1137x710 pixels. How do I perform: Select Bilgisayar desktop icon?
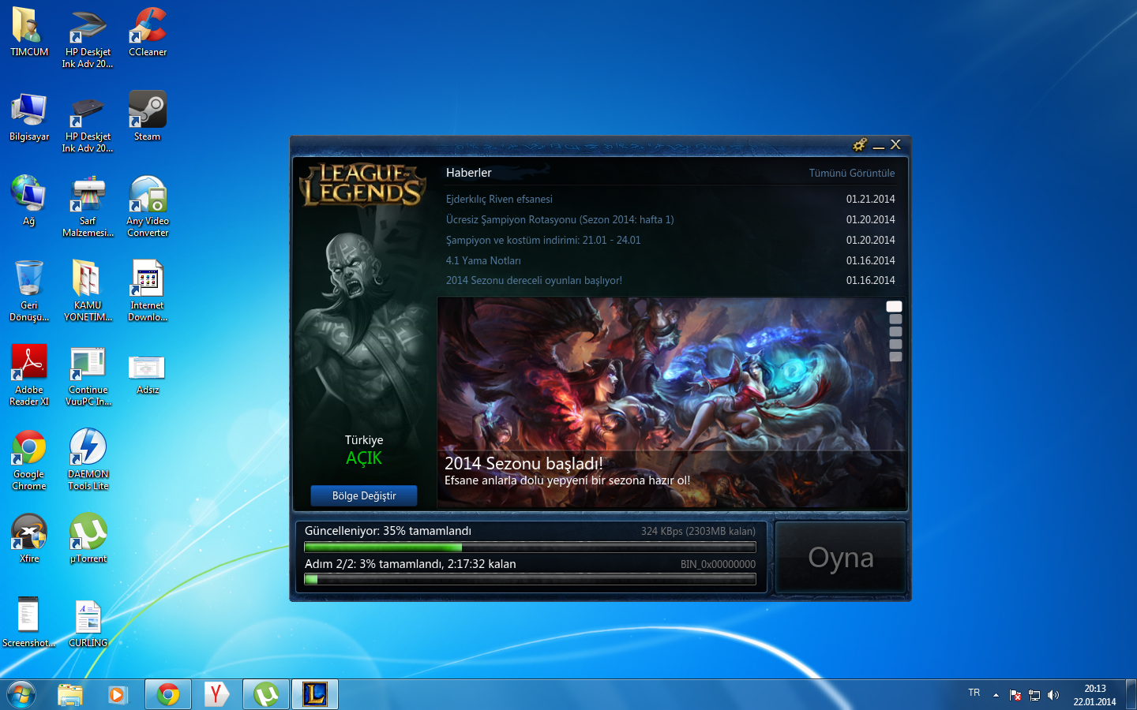pyautogui.click(x=29, y=116)
